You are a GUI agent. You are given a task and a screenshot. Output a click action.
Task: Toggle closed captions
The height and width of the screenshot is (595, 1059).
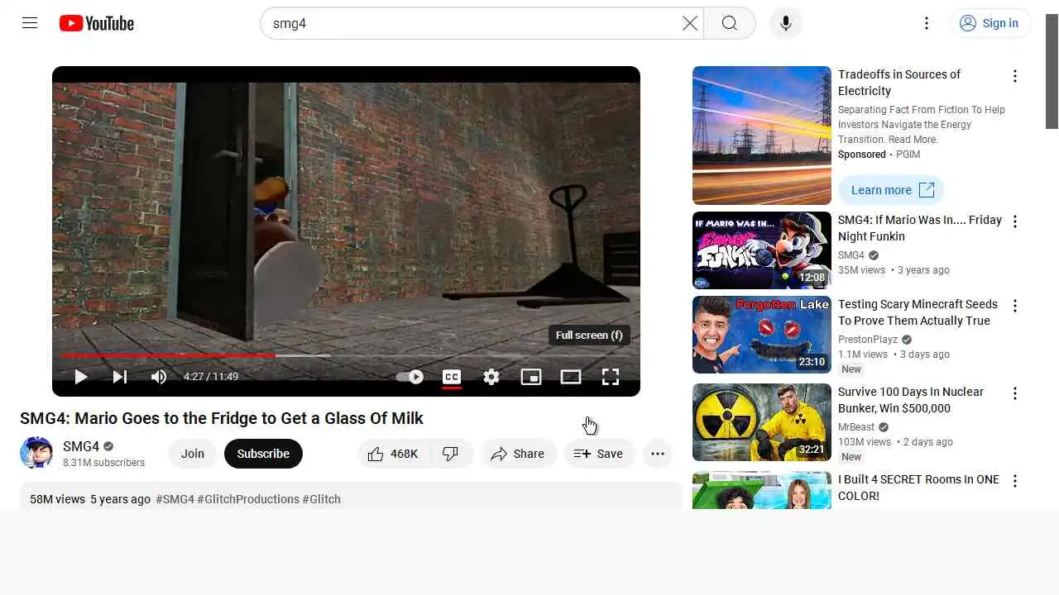(x=452, y=377)
